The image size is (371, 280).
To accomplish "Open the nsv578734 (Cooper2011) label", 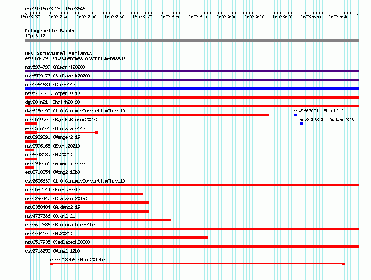I will point(53,93).
